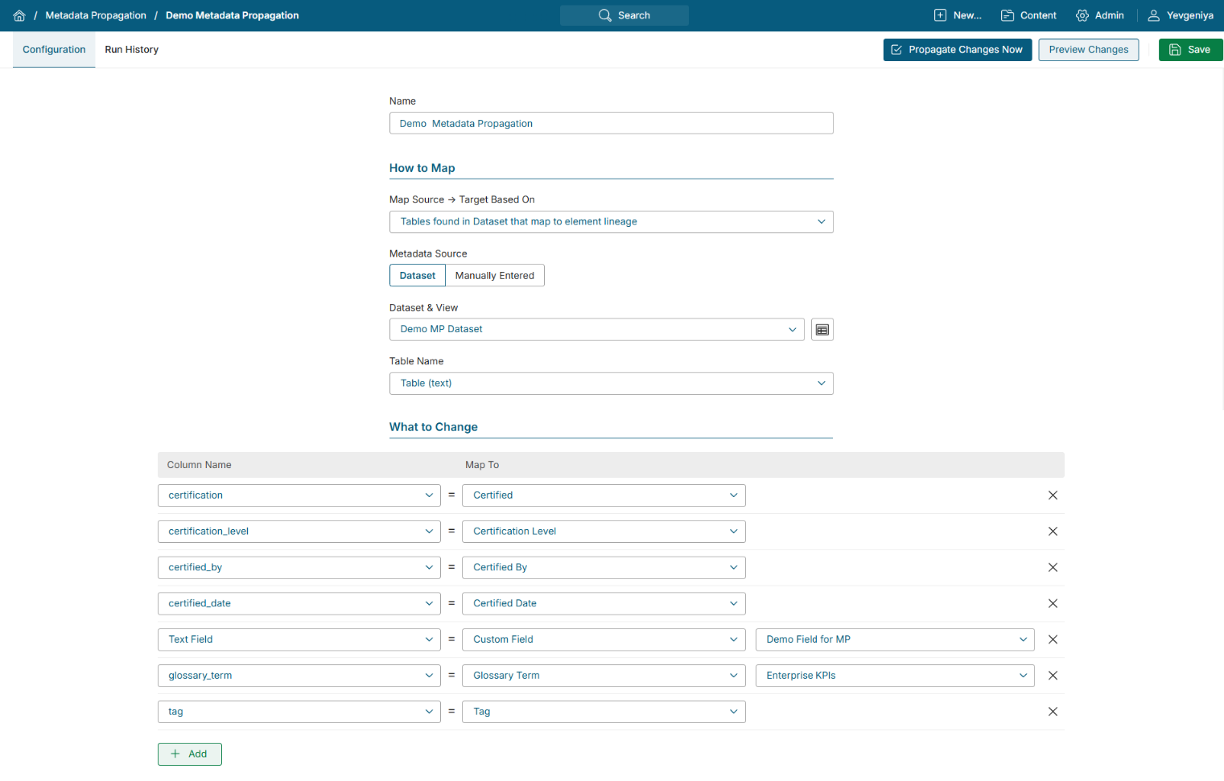Viewport: 1224px width, 781px height.
Task: Remove the glossary_term mapping row
Action: pos(1052,676)
